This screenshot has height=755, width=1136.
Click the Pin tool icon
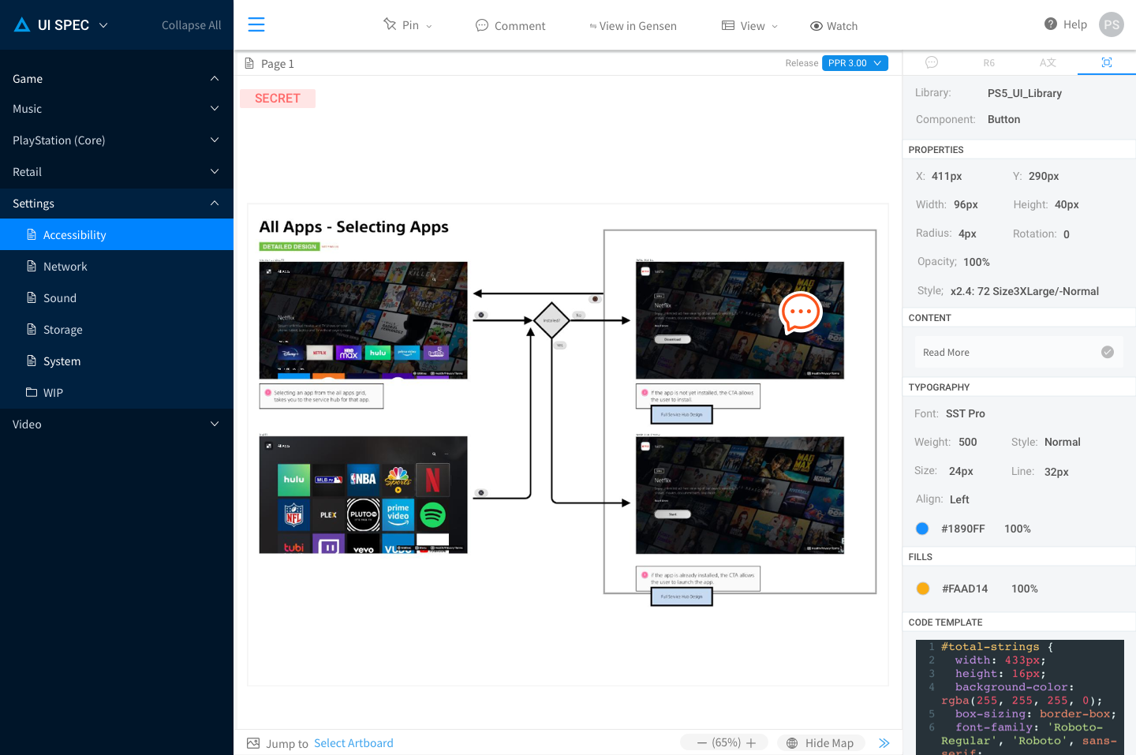pyautogui.click(x=390, y=24)
